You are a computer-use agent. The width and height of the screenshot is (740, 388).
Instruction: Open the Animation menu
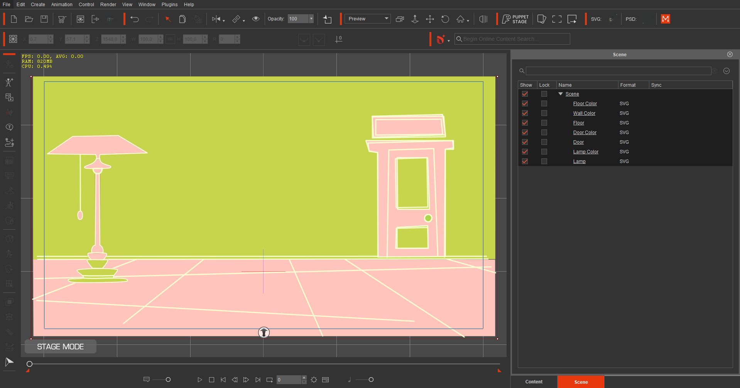point(62,5)
